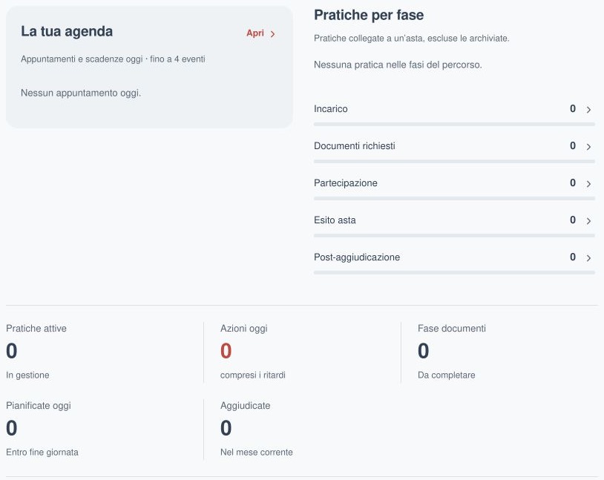The width and height of the screenshot is (604, 480).
Task: Click the Fase documenti count
Action: pyautogui.click(x=424, y=351)
